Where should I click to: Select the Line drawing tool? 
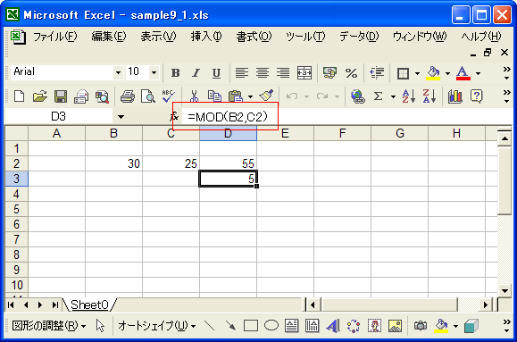pos(210,326)
